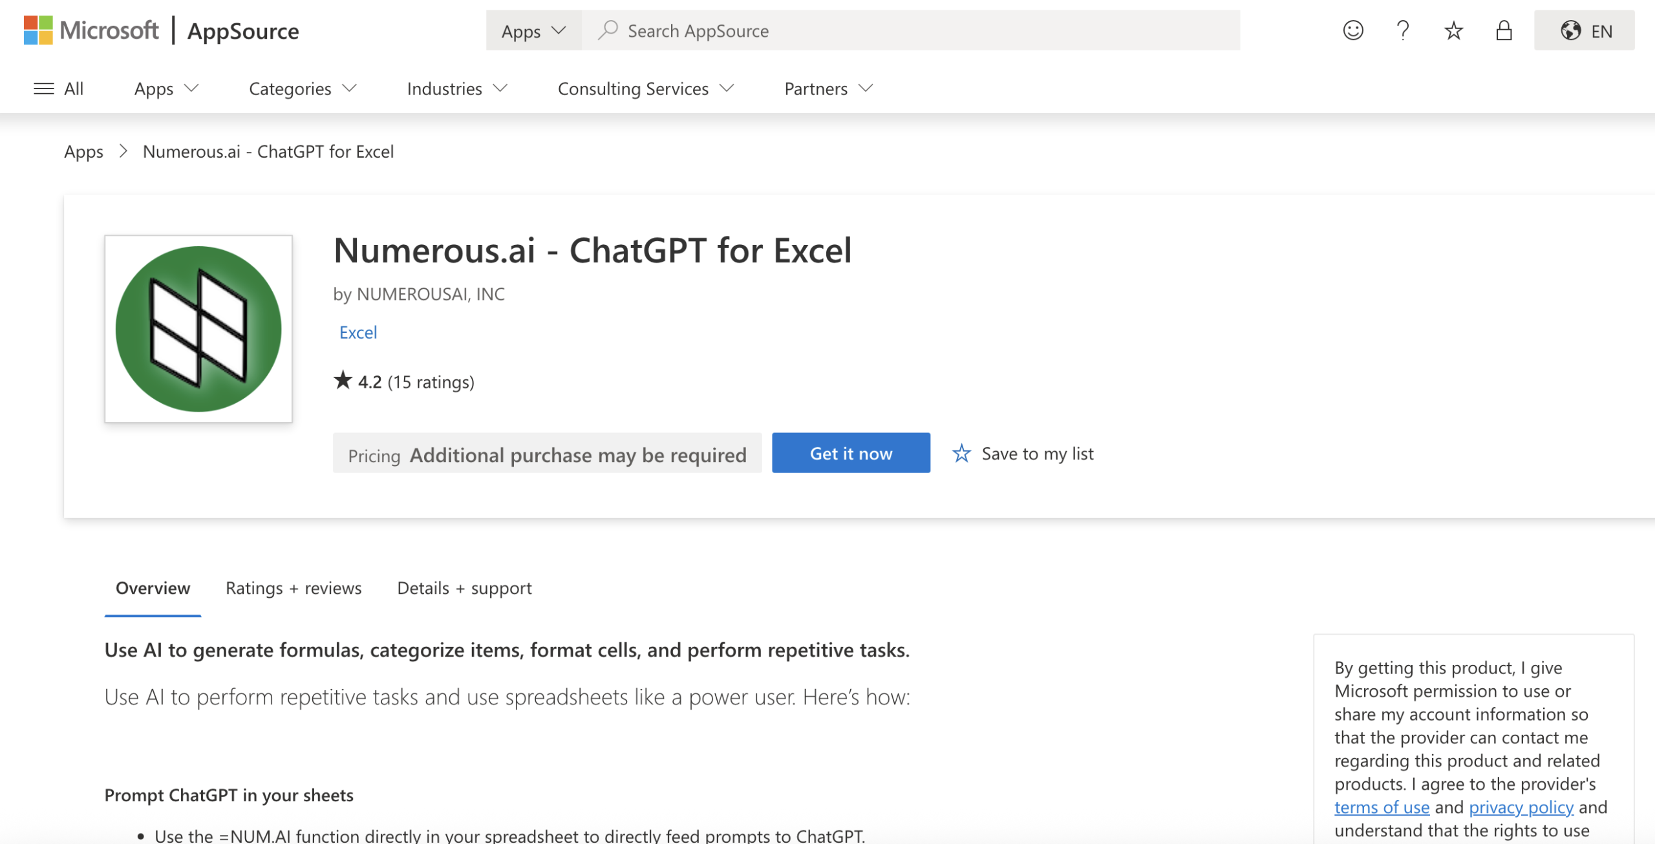This screenshot has width=1655, height=844.
Task: Click the Numerous.ai green app logo
Action: 198,329
